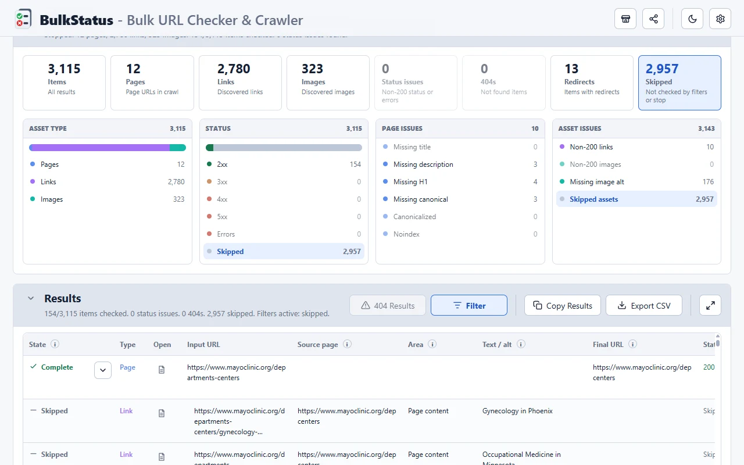The height and width of the screenshot is (465, 744).
Task: Open settings gear icon
Action: click(x=720, y=19)
